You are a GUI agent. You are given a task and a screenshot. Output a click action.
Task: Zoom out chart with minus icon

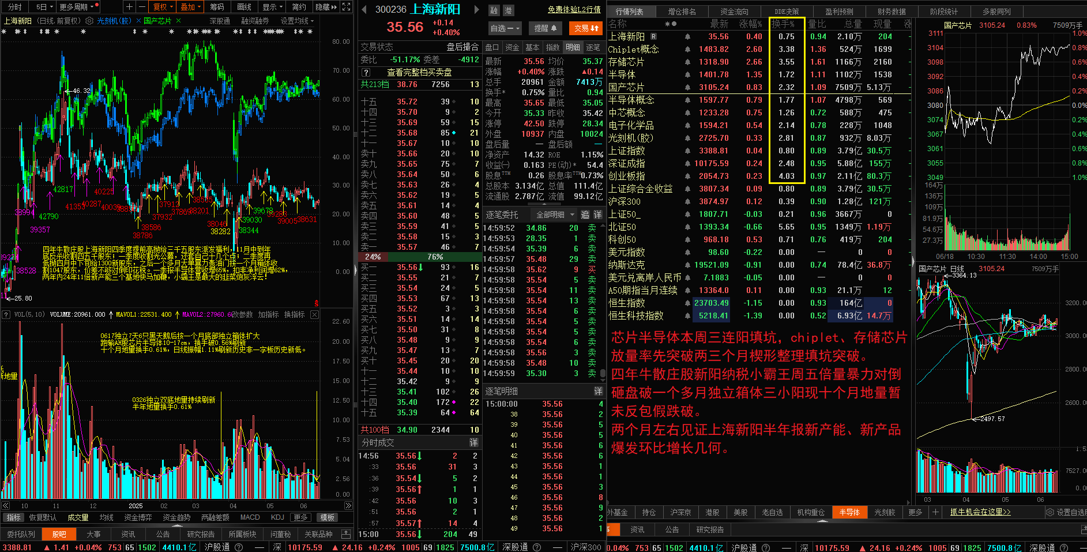(x=142, y=7)
